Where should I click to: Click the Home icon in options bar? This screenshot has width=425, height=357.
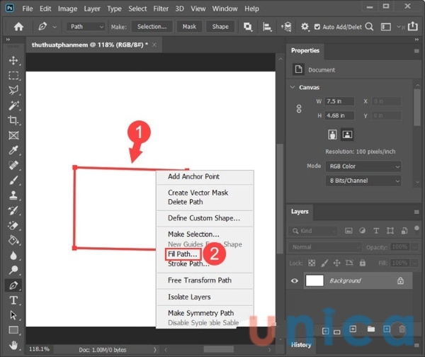19,27
